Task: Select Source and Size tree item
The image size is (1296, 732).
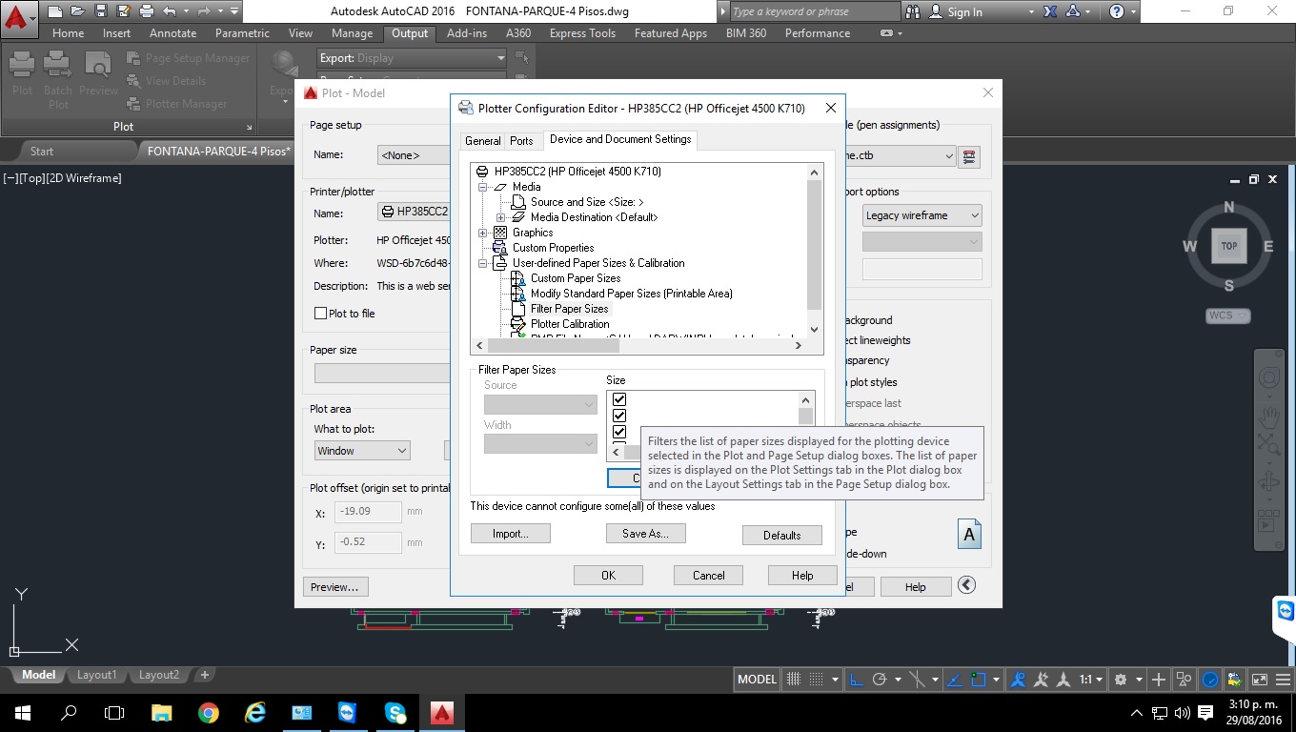Action: (587, 202)
